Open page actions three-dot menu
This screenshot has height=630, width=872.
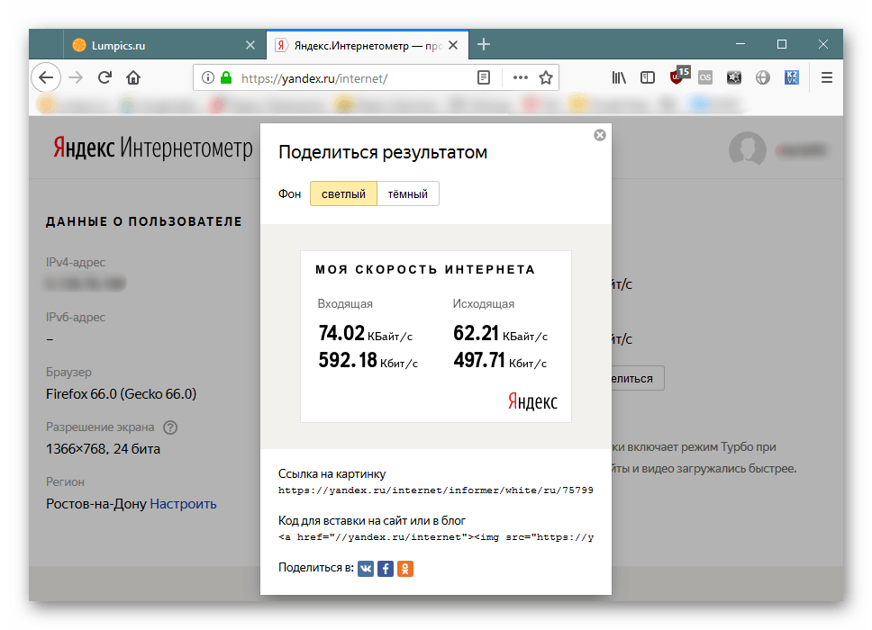pos(521,77)
